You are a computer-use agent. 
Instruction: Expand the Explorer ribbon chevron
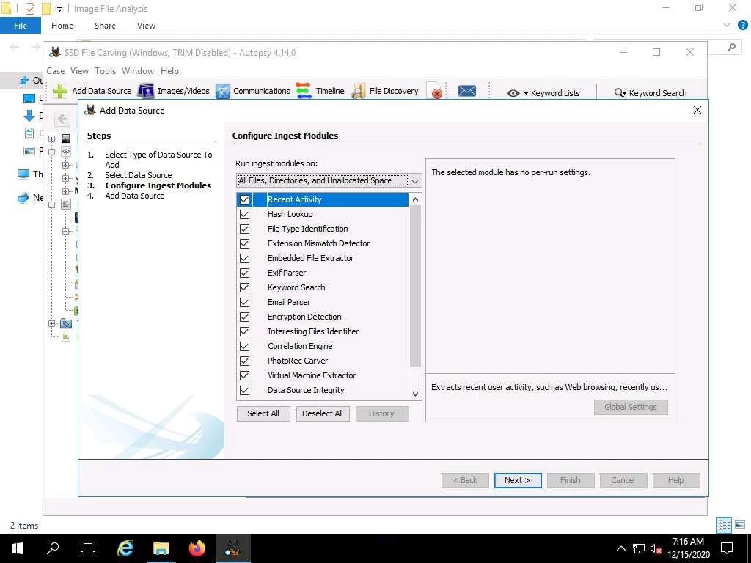[727, 25]
